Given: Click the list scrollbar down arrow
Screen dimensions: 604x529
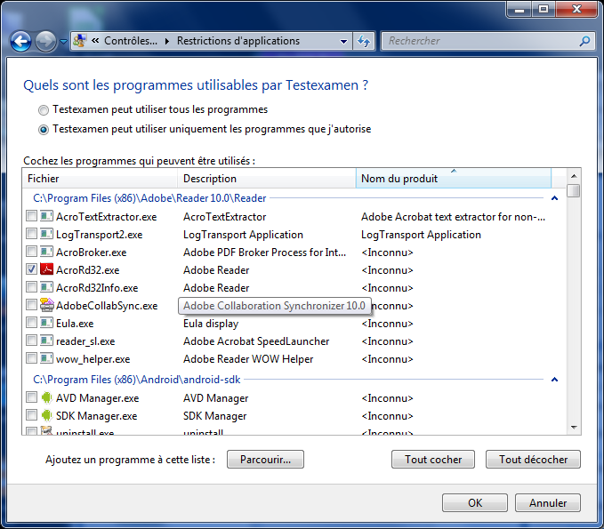Looking at the screenshot, I should (x=574, y=428).
